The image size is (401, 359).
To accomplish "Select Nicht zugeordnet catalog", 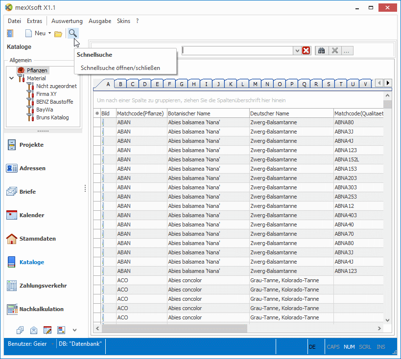I will [56, 86].
